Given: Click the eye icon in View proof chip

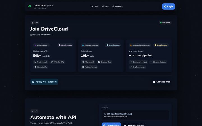Looking at the screenshot, I should pos(83,62).
